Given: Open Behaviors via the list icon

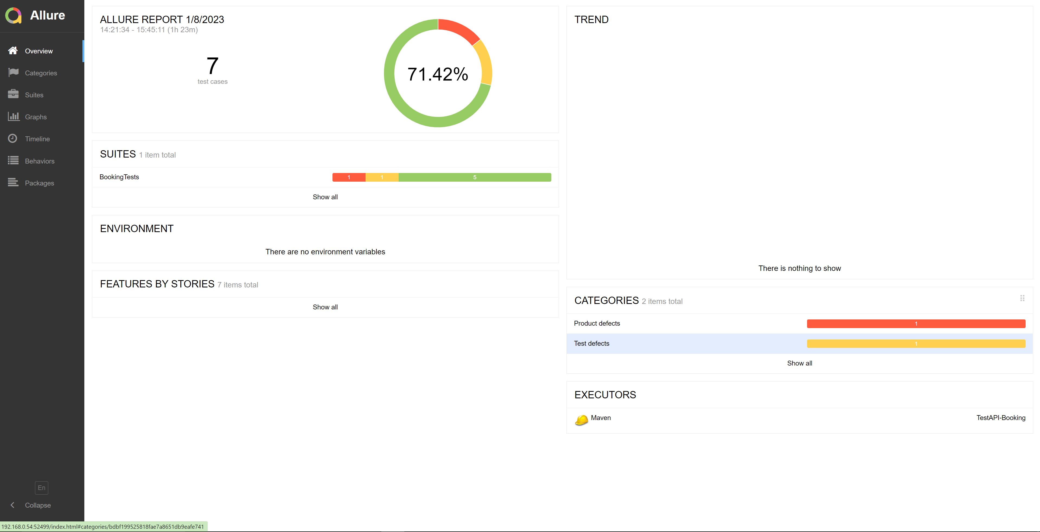Looking at the screenshot, I should tap(13, 161).
